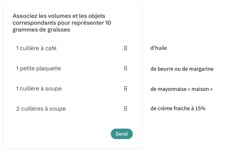Click the 'de beurre ou de margarine' label
Screen dimensions: 228x152
pos(182,69)
